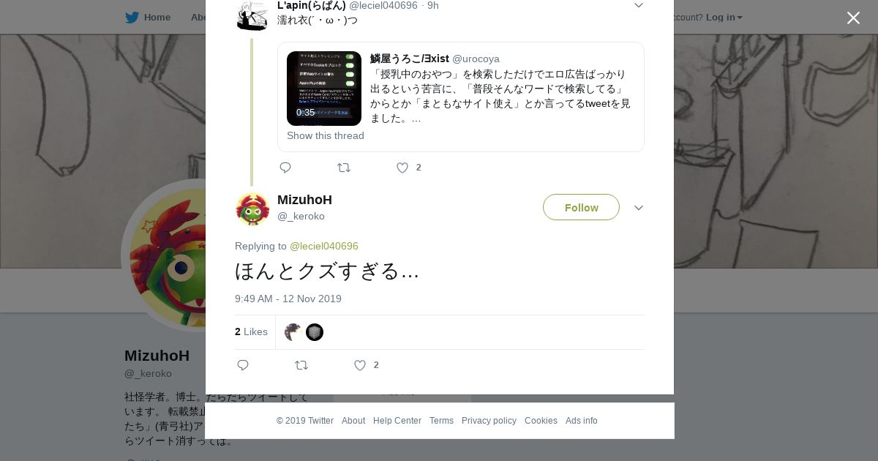Open the Log in dropdown
This screenshot has width=878, height=461.
coord(724,17)
